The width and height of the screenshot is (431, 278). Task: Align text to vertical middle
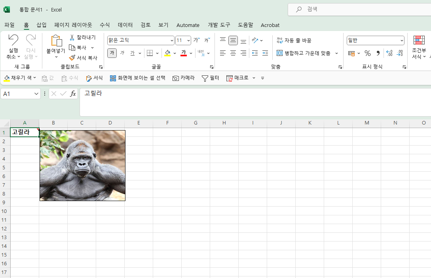(x=233, y=40)
